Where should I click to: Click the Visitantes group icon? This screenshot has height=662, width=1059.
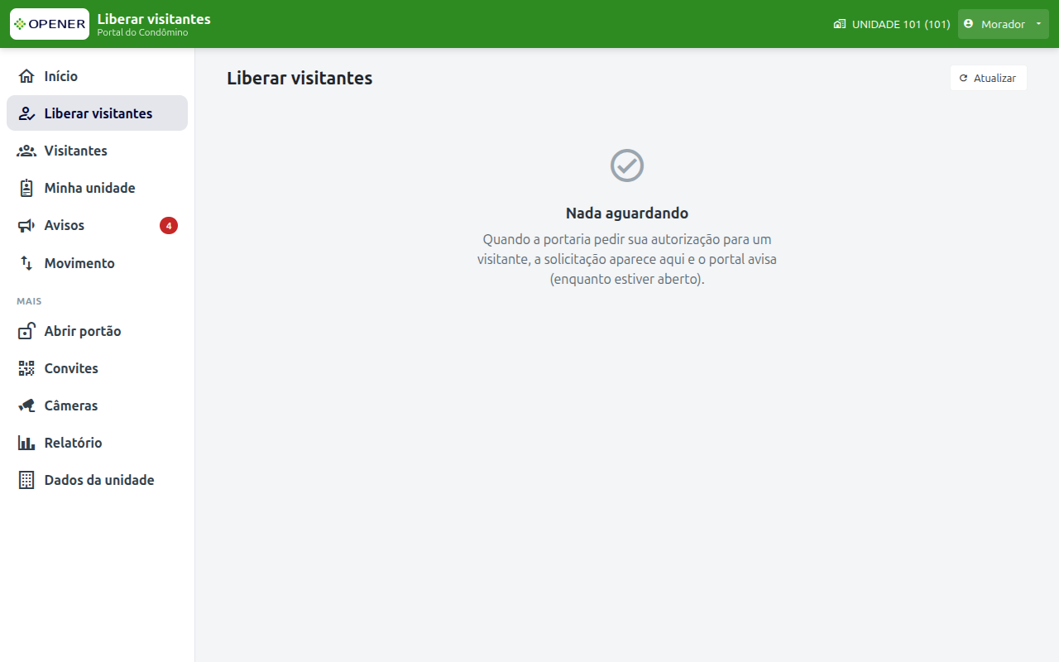[26, 151]
